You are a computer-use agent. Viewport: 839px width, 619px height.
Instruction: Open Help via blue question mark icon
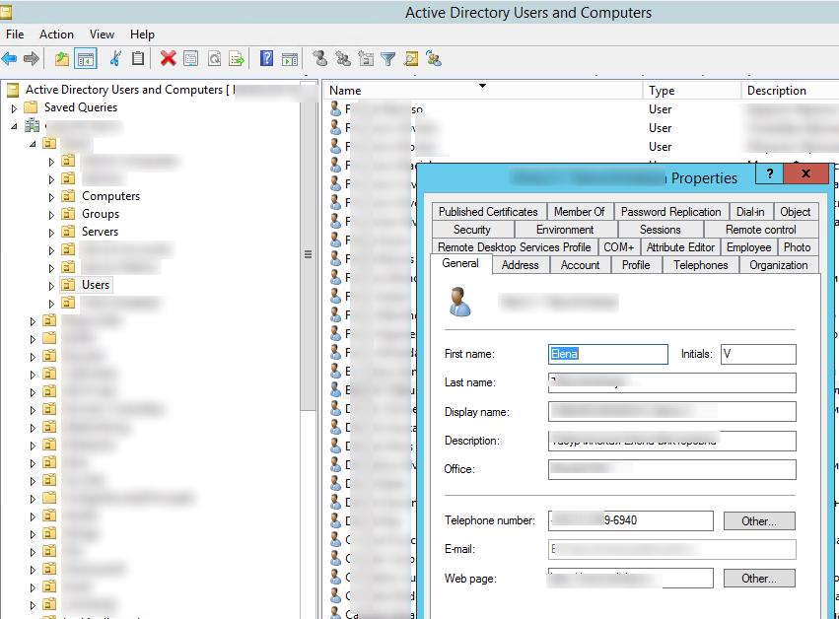[x=266, y=59]
